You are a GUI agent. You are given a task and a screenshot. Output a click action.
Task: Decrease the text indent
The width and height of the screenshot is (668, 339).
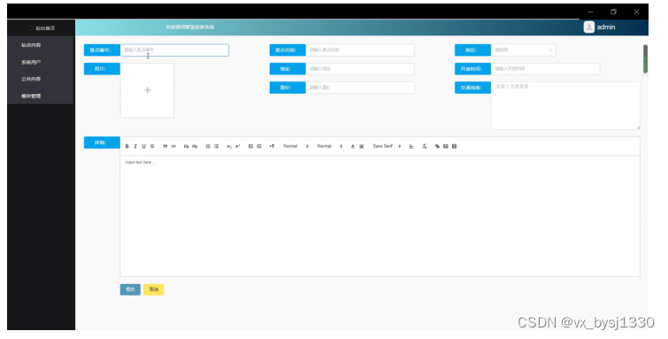250,146
